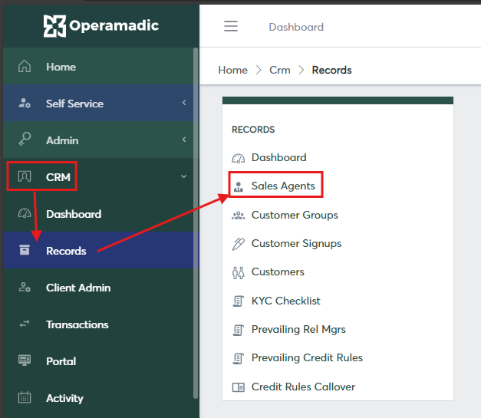Screen dimensions: 481x418
Task: Click the Client Admin user icon
Action: tap(25, 287)
